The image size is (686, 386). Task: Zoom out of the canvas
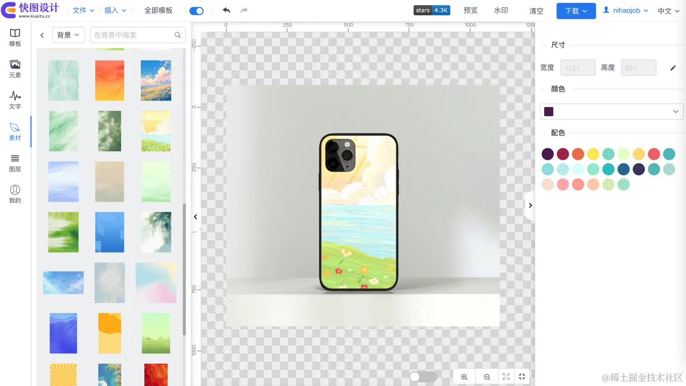click(x=487, y=377)
